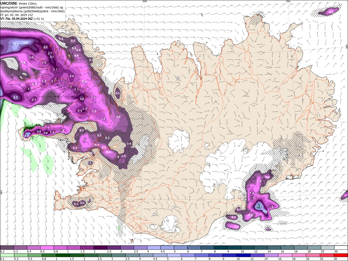The height and width of the screenshot is (261, 348).
Task: Click the 2.3 snowfall value label
Action: pos(76,89)
